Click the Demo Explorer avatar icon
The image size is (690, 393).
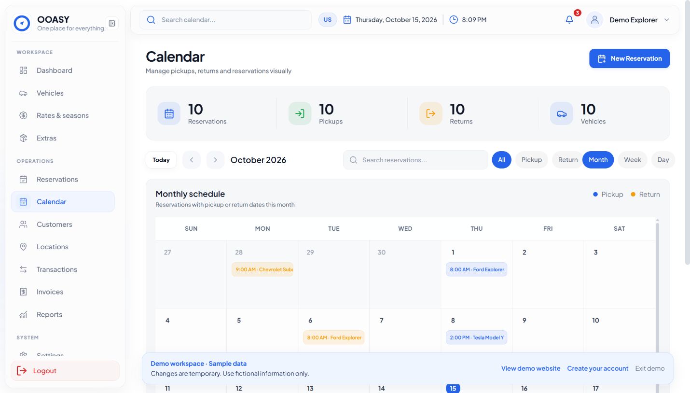coord(594,20)
